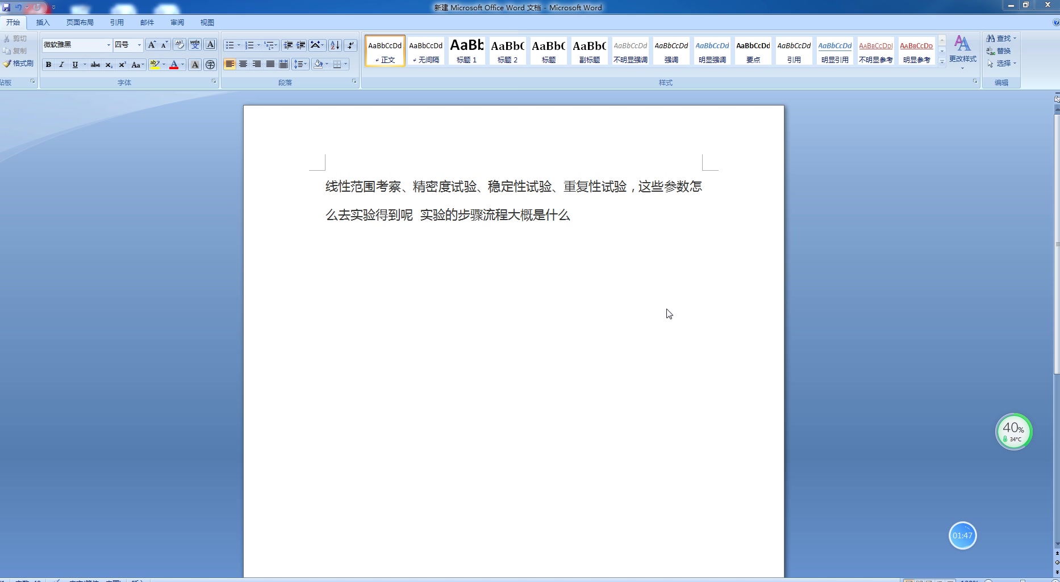Apply the 无间隔 style
Image resolution: width=1060 pixels, height=582 pixels.
(425, 51)
